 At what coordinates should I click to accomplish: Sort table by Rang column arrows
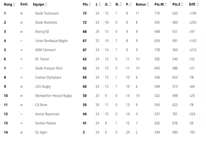(x=14, y=4)
